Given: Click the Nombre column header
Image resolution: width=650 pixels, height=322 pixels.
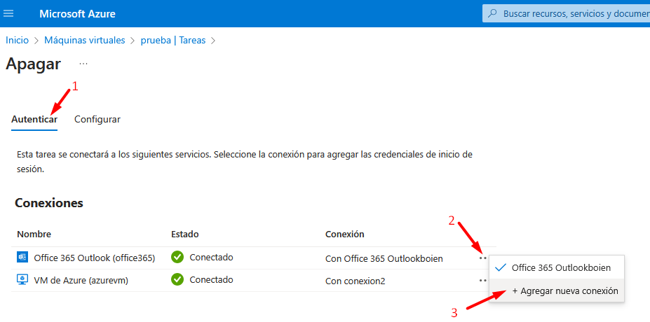Looking at the screenshot, I should pos(34,234).
